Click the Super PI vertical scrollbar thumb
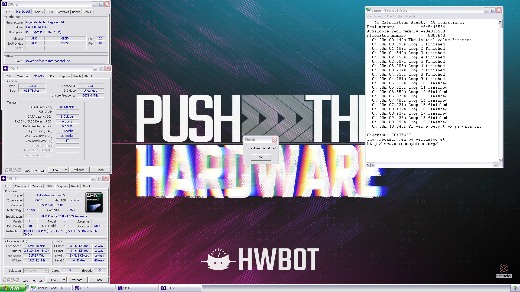The height and width of the screenshot is (292, 520). pos(500,26)
